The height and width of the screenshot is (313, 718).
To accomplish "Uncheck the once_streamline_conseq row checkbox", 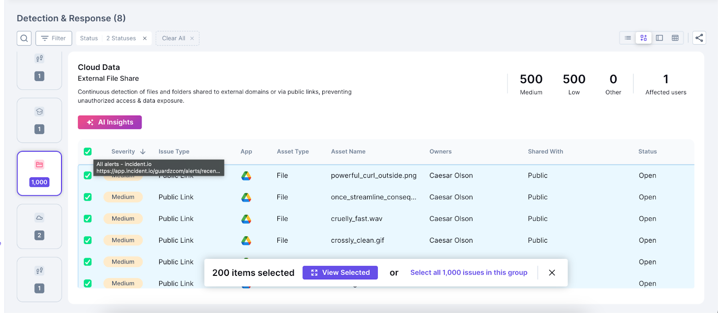I will click(x=88, y=197).
